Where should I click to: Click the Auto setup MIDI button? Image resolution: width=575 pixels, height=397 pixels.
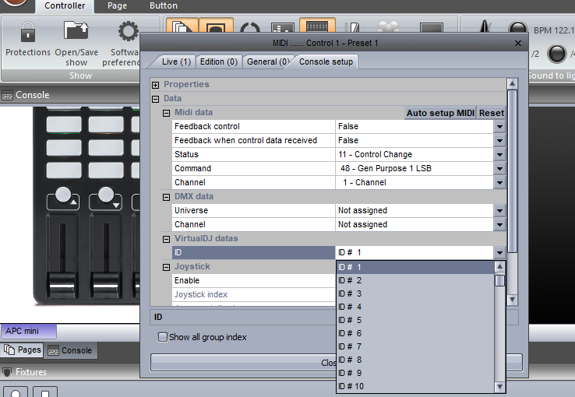[440, 113]
